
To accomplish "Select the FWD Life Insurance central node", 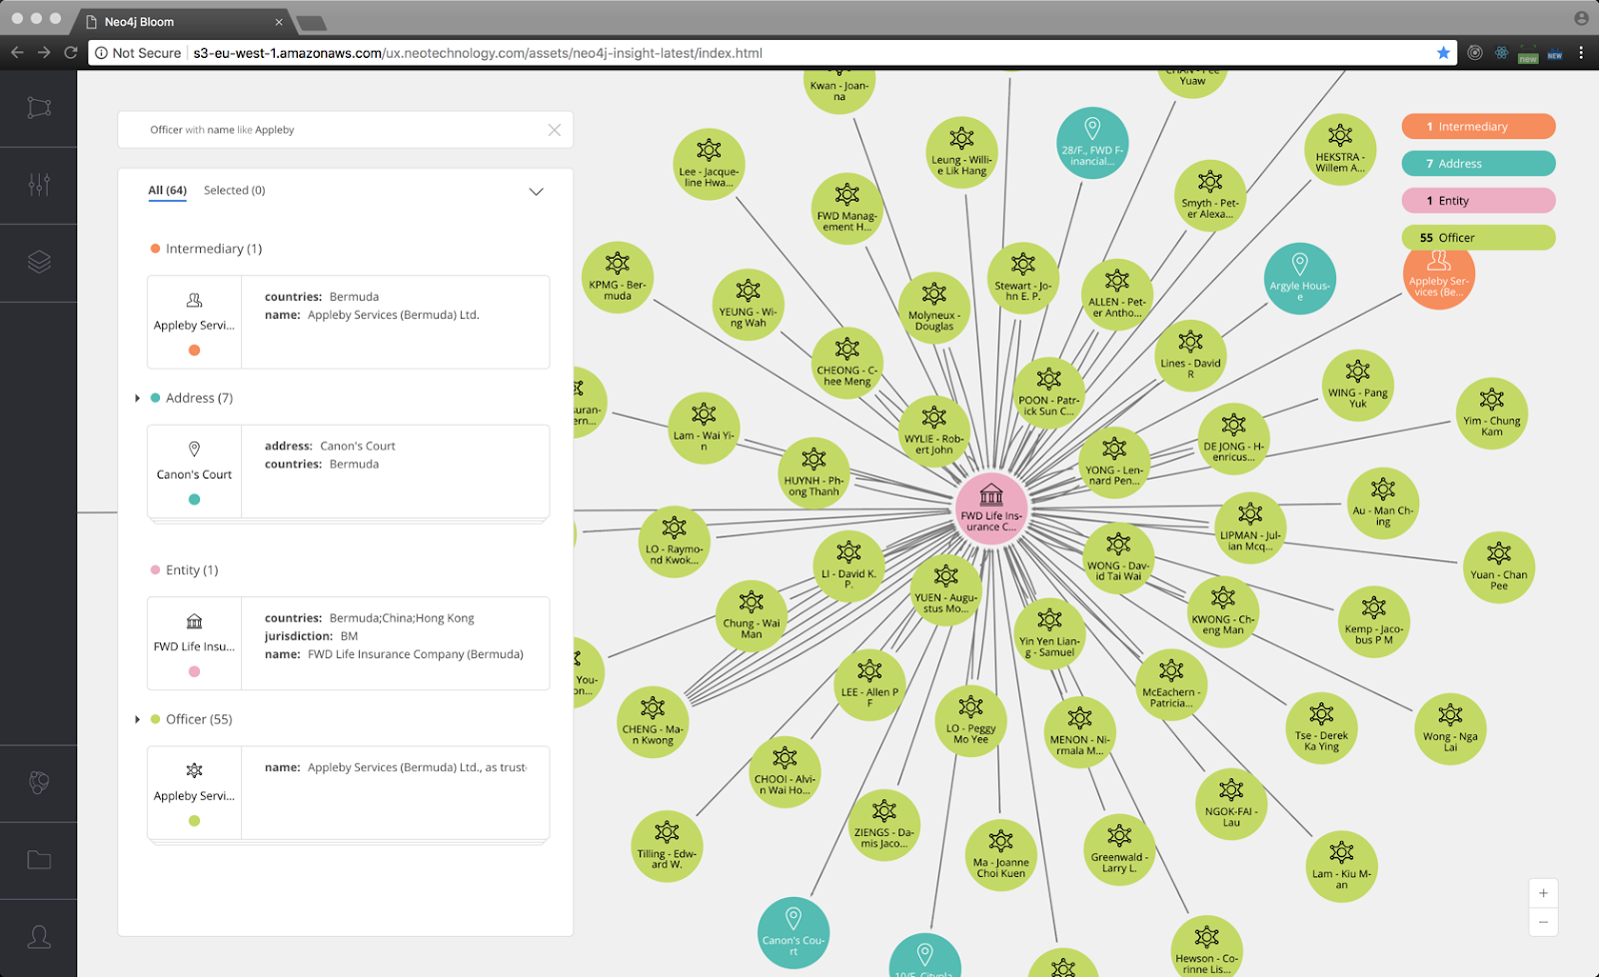I will click(991, 509).
